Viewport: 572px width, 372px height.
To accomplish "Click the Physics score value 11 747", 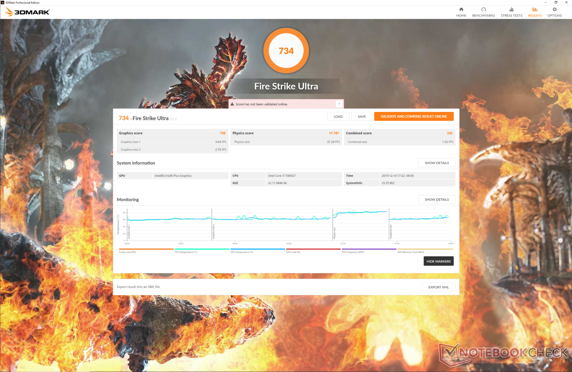I will (x=334, y=133).
